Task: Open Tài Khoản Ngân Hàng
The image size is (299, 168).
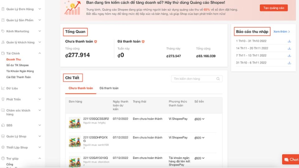Action: (x=20, y=71)
